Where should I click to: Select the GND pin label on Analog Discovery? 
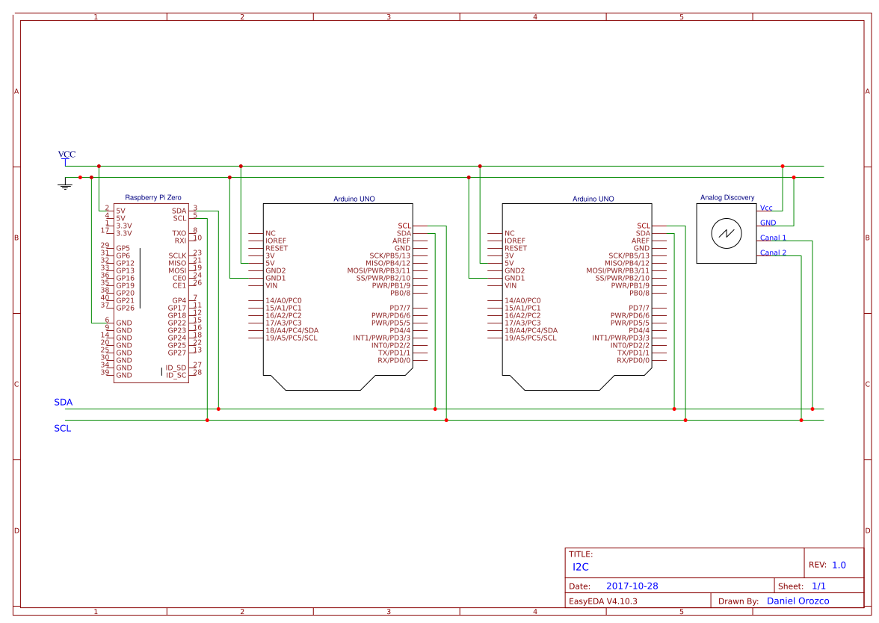coord(768,223)
